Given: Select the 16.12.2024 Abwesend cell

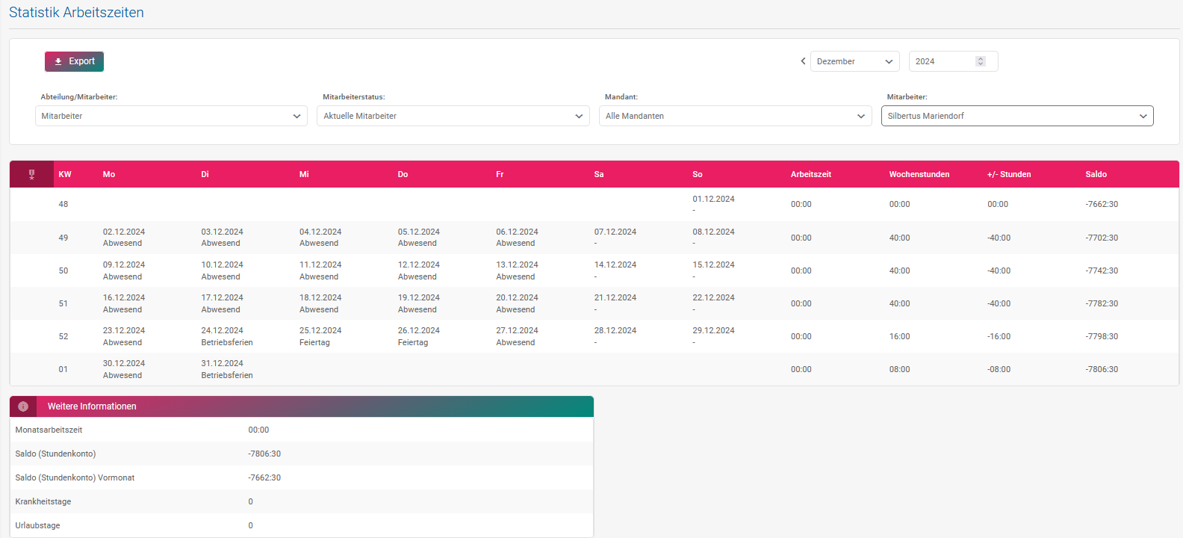Looking at the screenshot, I should (124, 303).
